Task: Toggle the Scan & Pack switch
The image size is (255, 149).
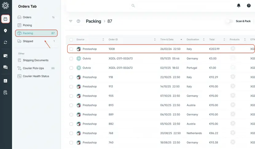Action: [229, 21]
